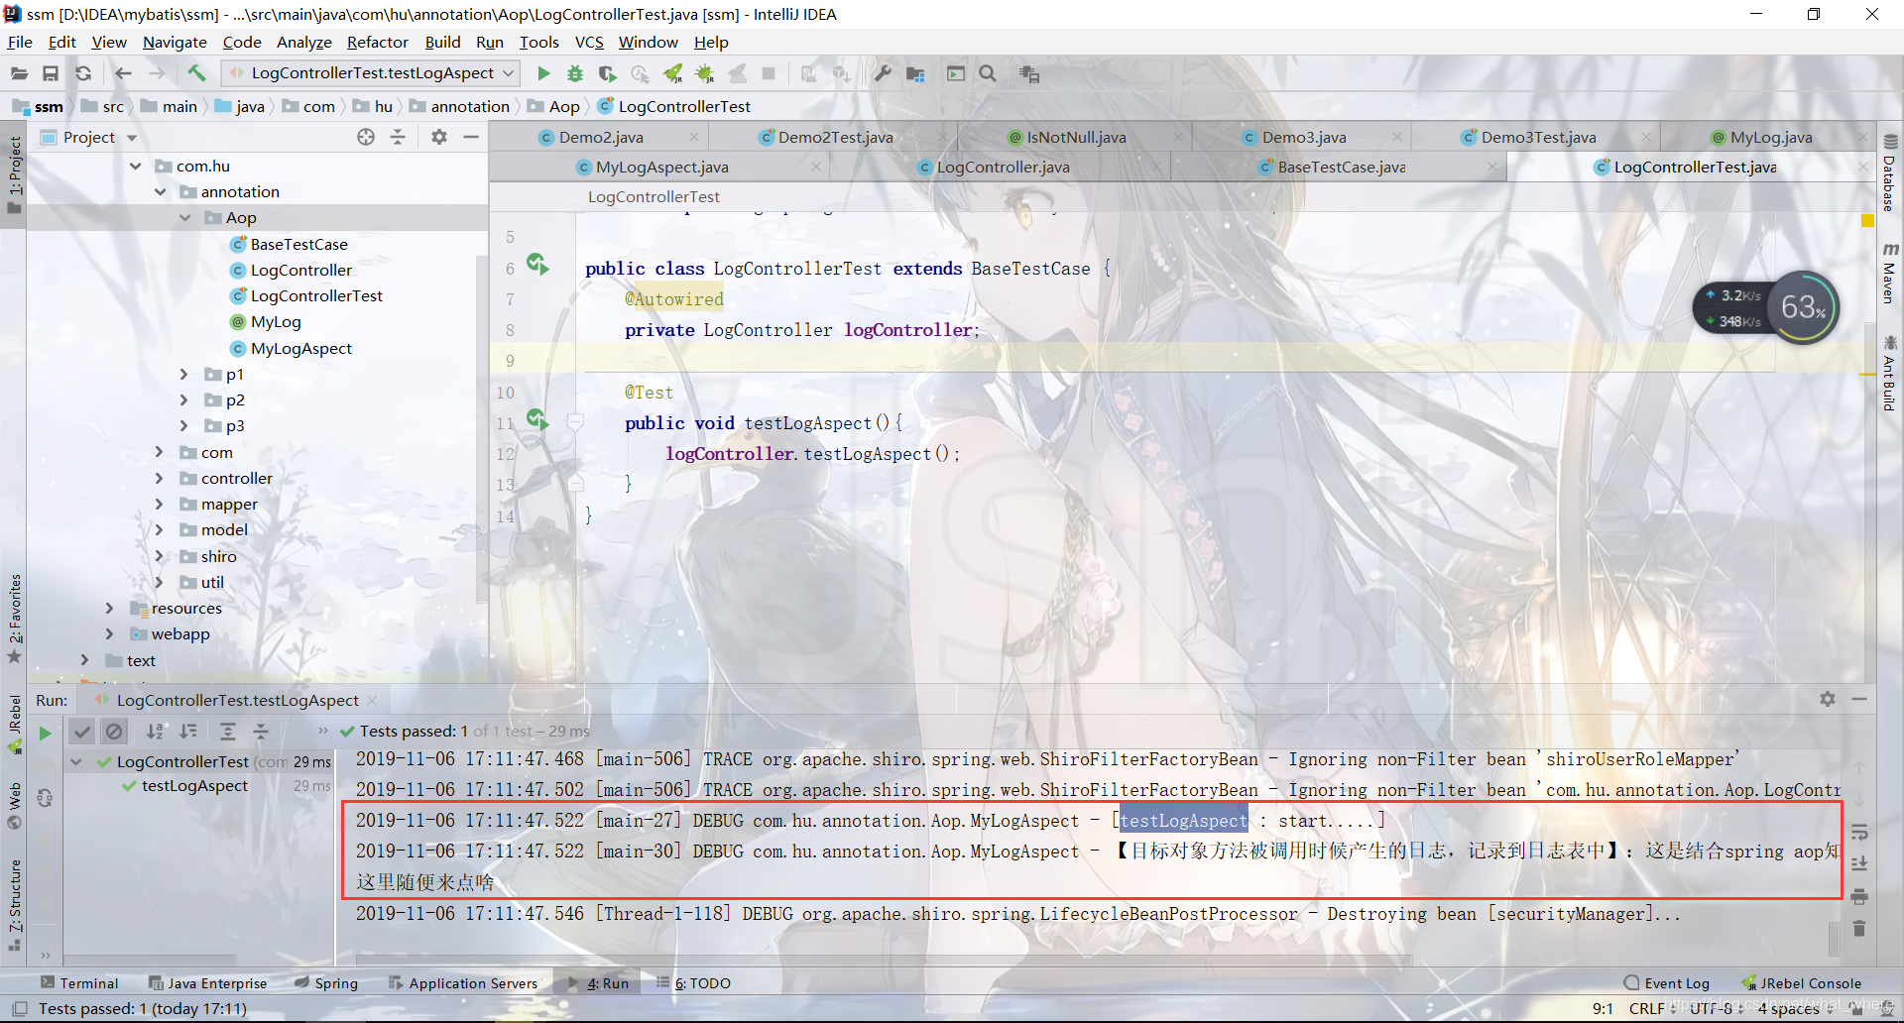Image resolution: width=1904 pixels, height=1023 pixels.
Task: Toggle show passed tests checkmark
Action: [x=82, y=732]
